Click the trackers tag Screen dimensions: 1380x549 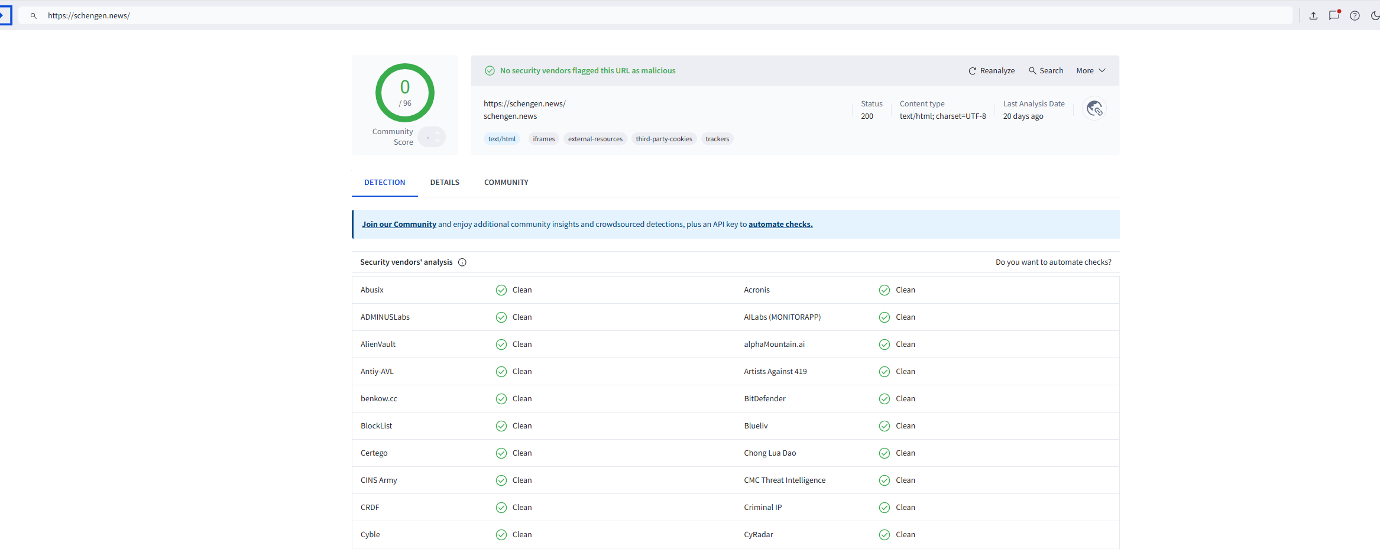pos(717,139)
